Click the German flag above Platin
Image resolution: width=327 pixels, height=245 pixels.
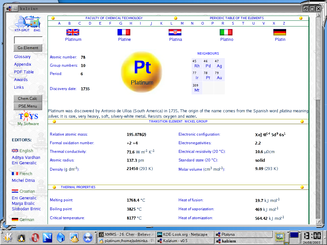[x=280, y=32]
